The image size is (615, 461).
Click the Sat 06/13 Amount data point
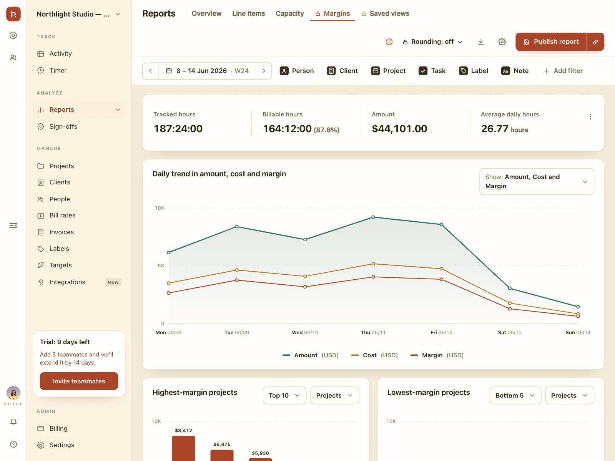[510, 288]
